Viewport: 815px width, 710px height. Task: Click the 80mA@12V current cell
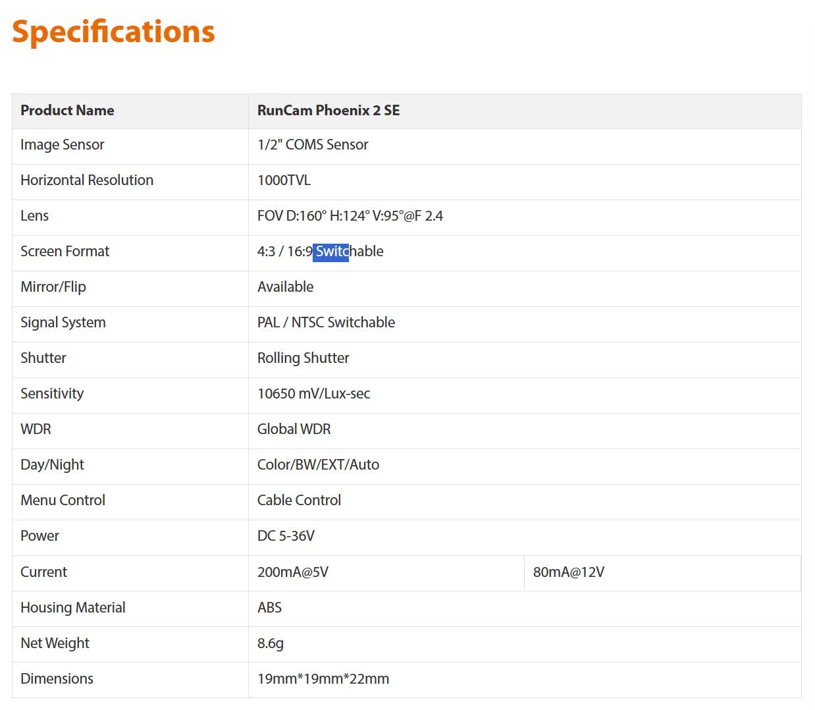[568, 572]
